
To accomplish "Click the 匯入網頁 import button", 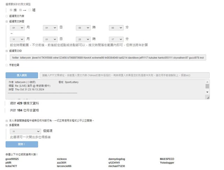I will (21, 75).
